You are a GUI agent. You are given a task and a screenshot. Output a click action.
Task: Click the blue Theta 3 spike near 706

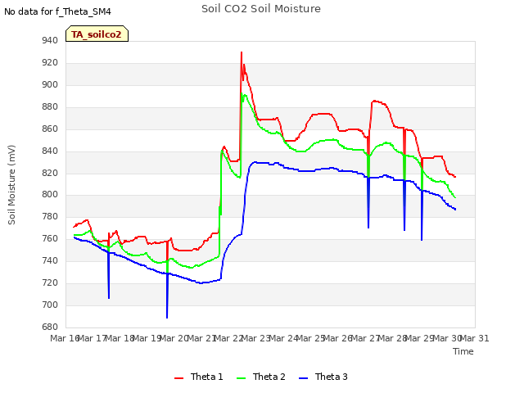click(x=109, y=297)
